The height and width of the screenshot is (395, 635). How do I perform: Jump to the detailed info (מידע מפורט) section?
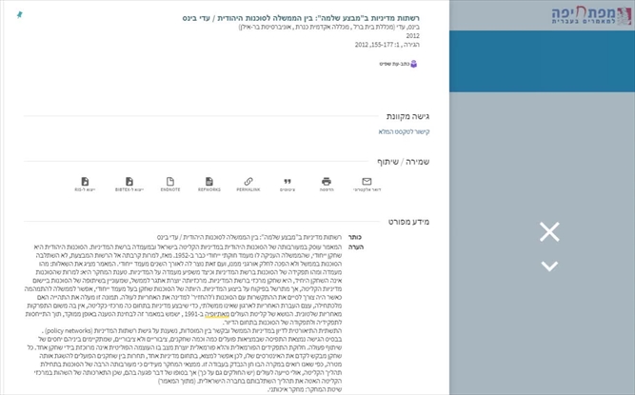coord(407,221)
